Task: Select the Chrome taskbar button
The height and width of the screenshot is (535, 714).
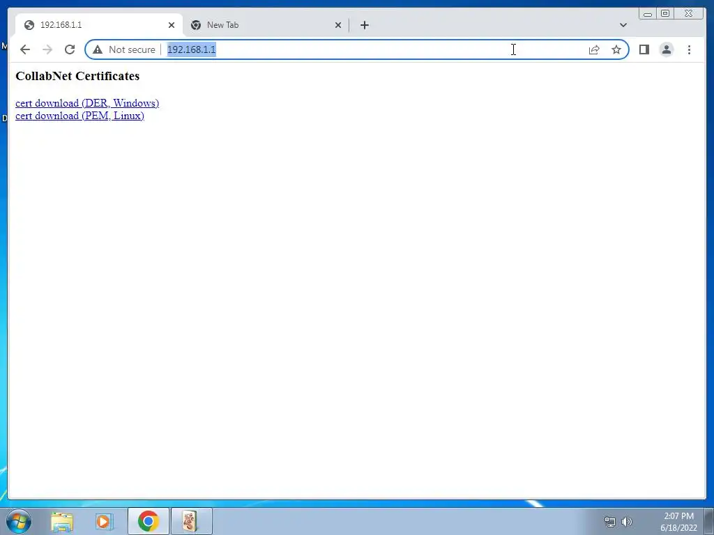Action: tap(148, 521)
